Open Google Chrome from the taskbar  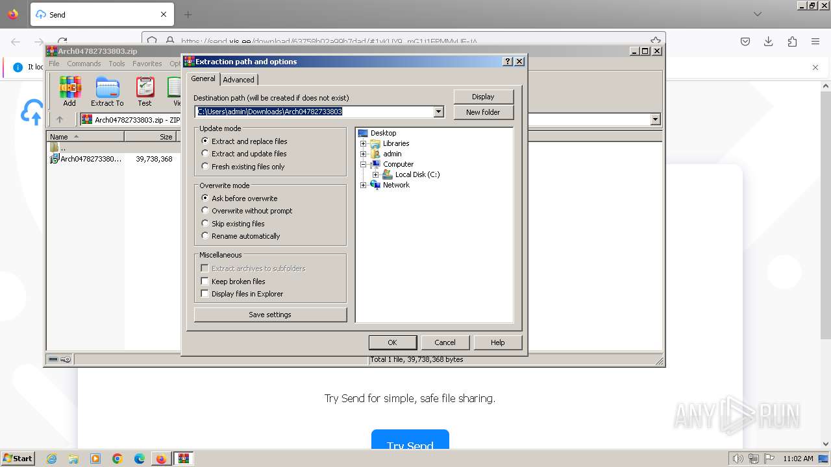[x=118, y=459]
